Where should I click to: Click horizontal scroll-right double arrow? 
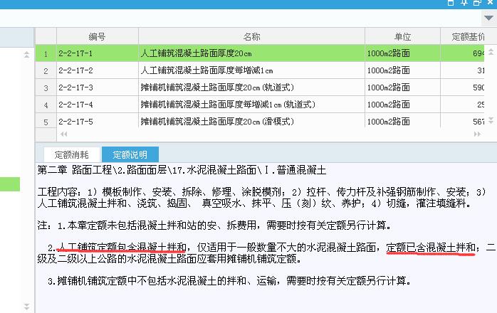point(477,134)
